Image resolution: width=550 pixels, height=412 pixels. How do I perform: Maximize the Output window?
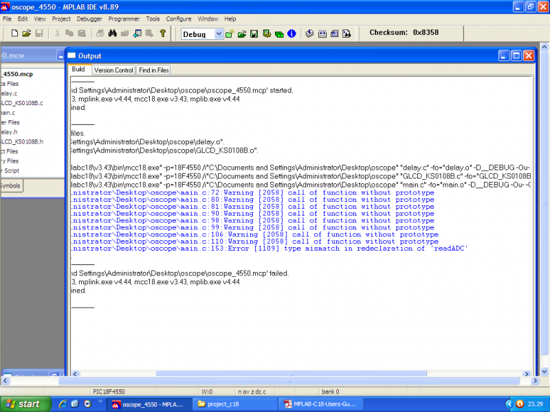[x=517, y=56]
